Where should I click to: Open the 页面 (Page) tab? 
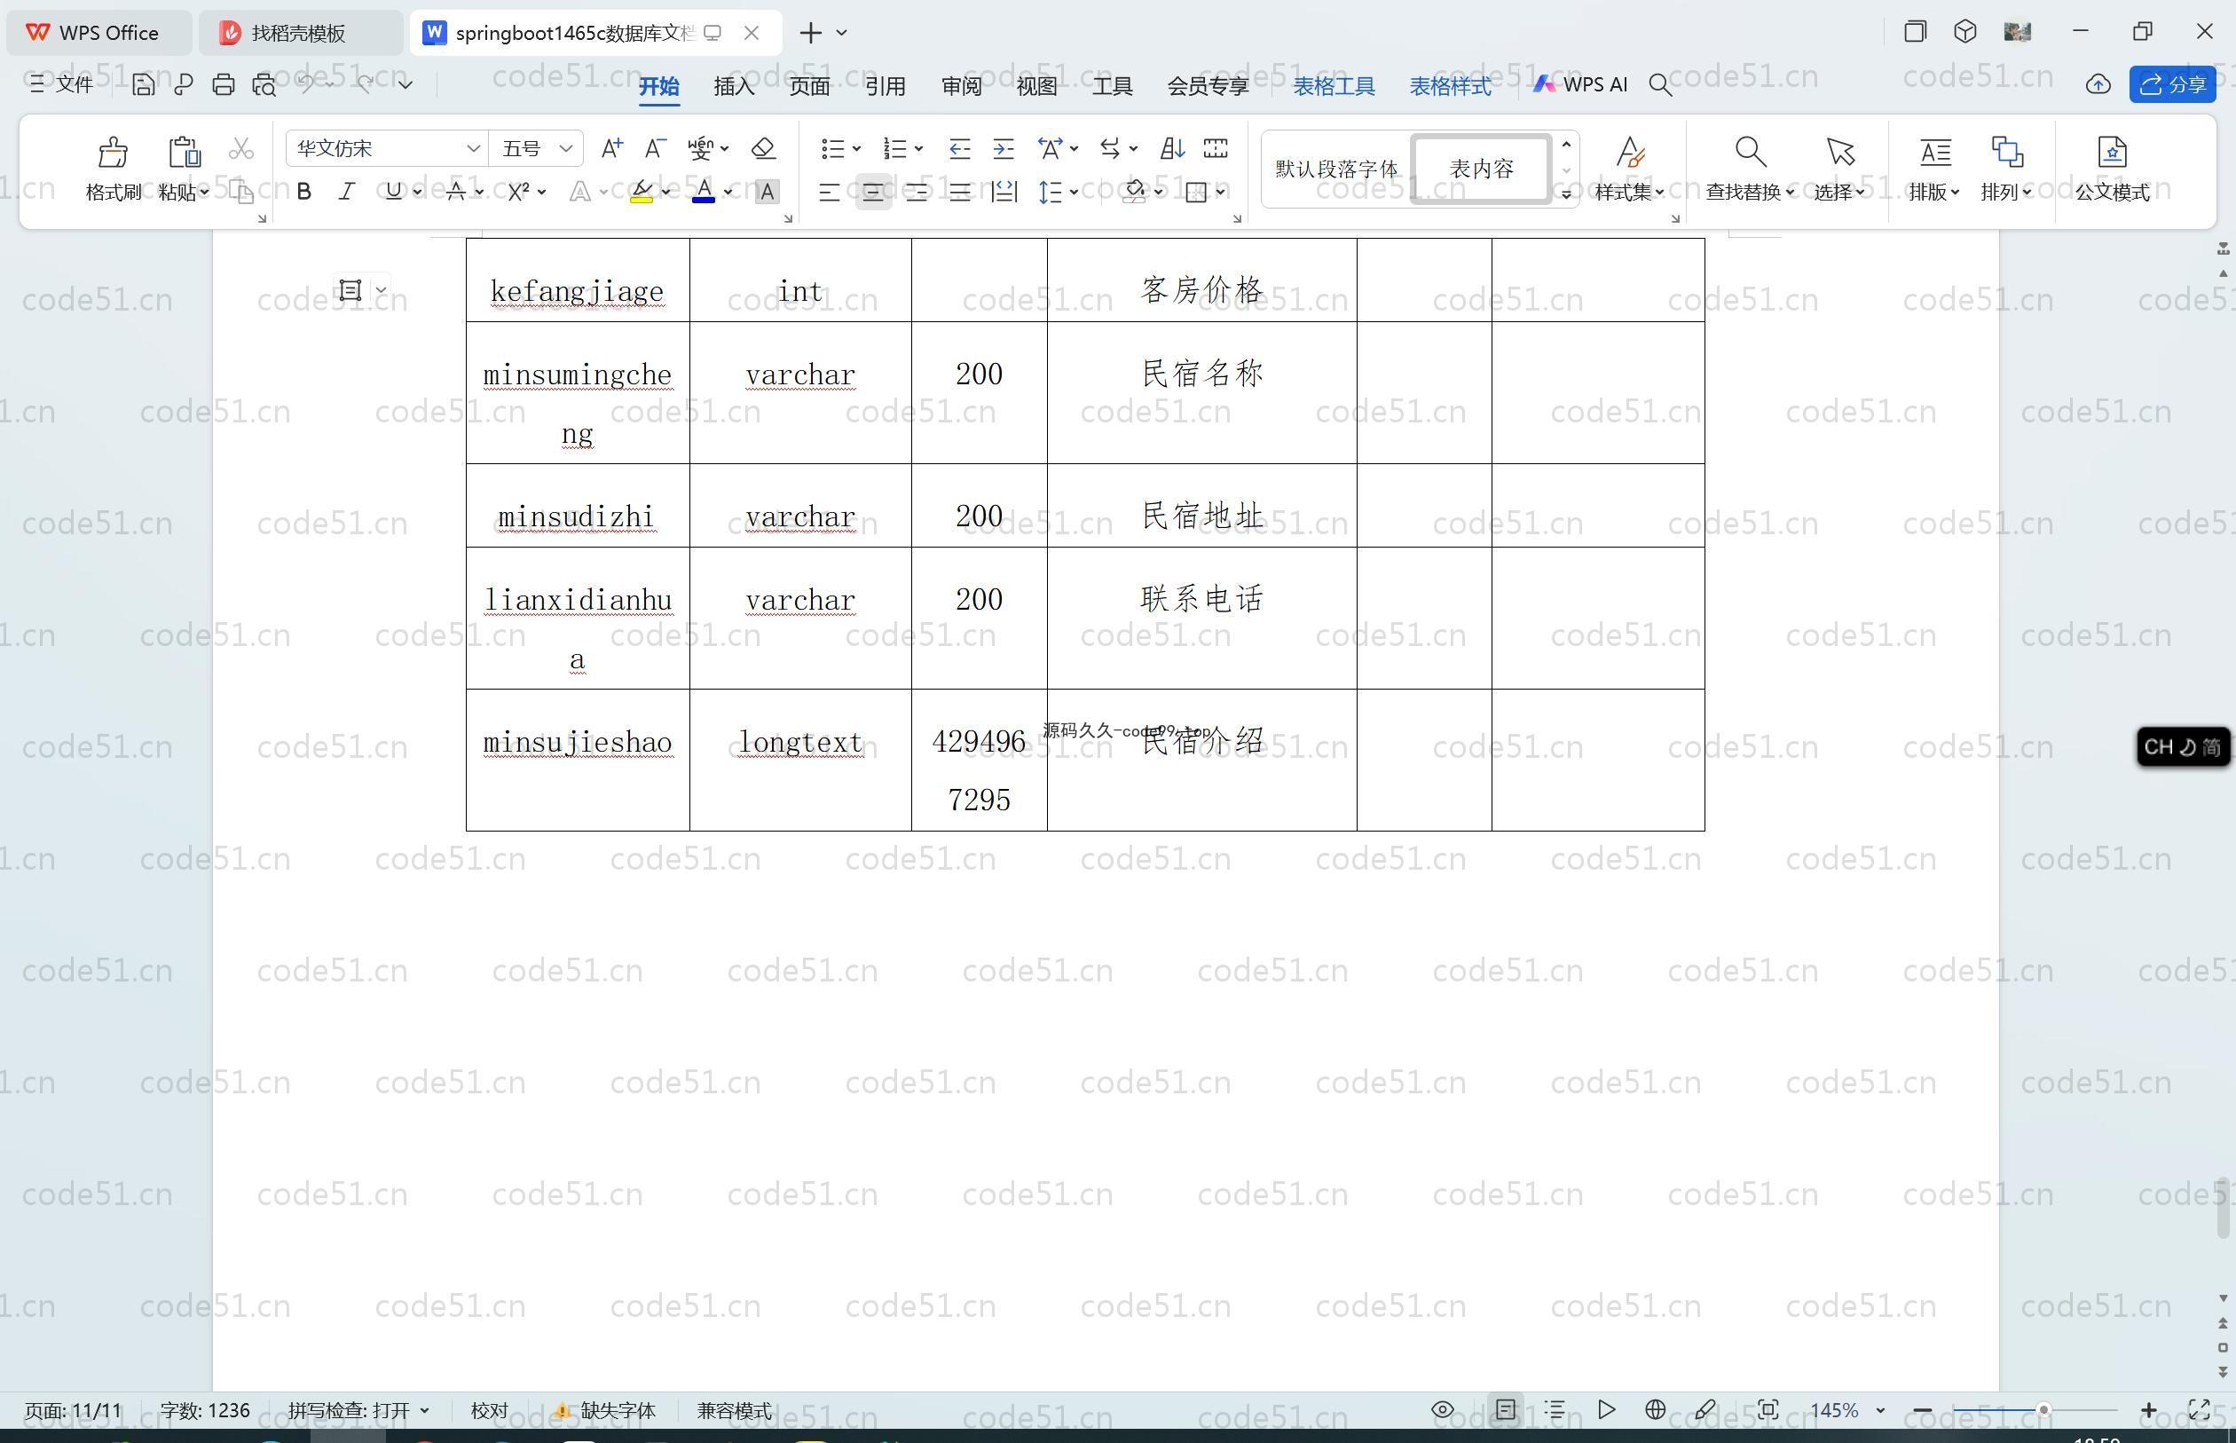pos(809,85)
